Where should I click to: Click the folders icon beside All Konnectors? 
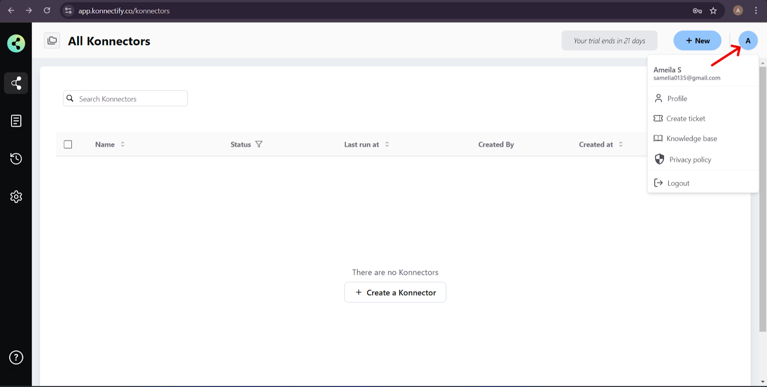pos(52,41)
